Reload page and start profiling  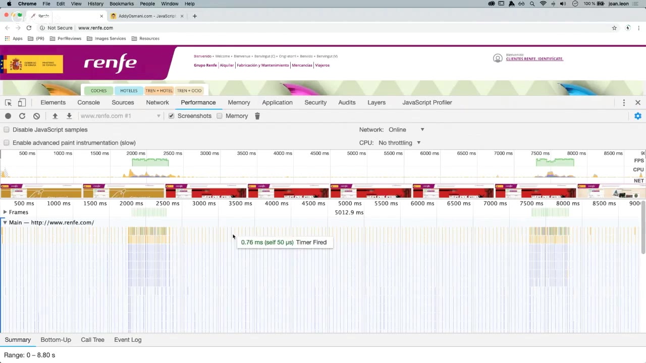click(x=22, y=116)
